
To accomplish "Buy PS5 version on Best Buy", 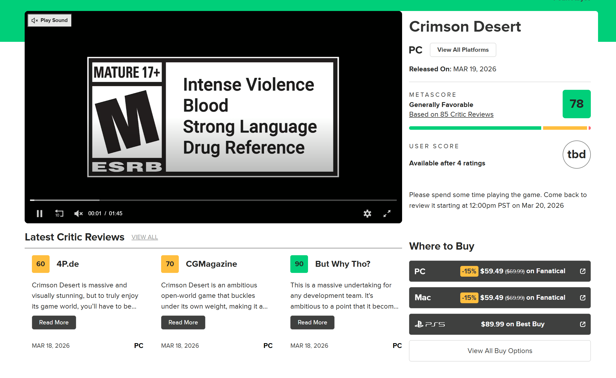I will pyautogui.click(x=500, y=324).
